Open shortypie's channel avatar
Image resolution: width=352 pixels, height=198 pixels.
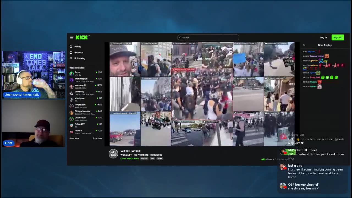pos(71,100)
